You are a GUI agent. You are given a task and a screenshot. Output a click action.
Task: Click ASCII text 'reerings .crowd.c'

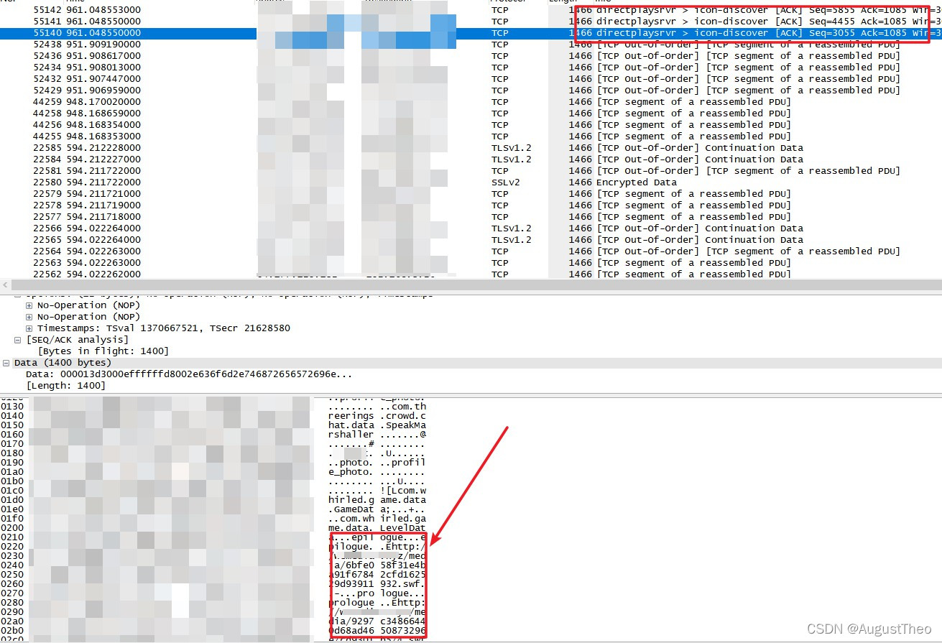coord(377,416)
